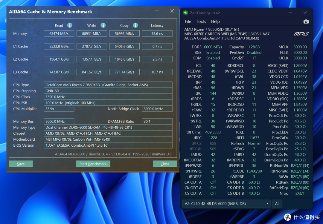
Task: Click the L3 Cache Copy 771.14 GB/s field
Action: tap(124, 72)
